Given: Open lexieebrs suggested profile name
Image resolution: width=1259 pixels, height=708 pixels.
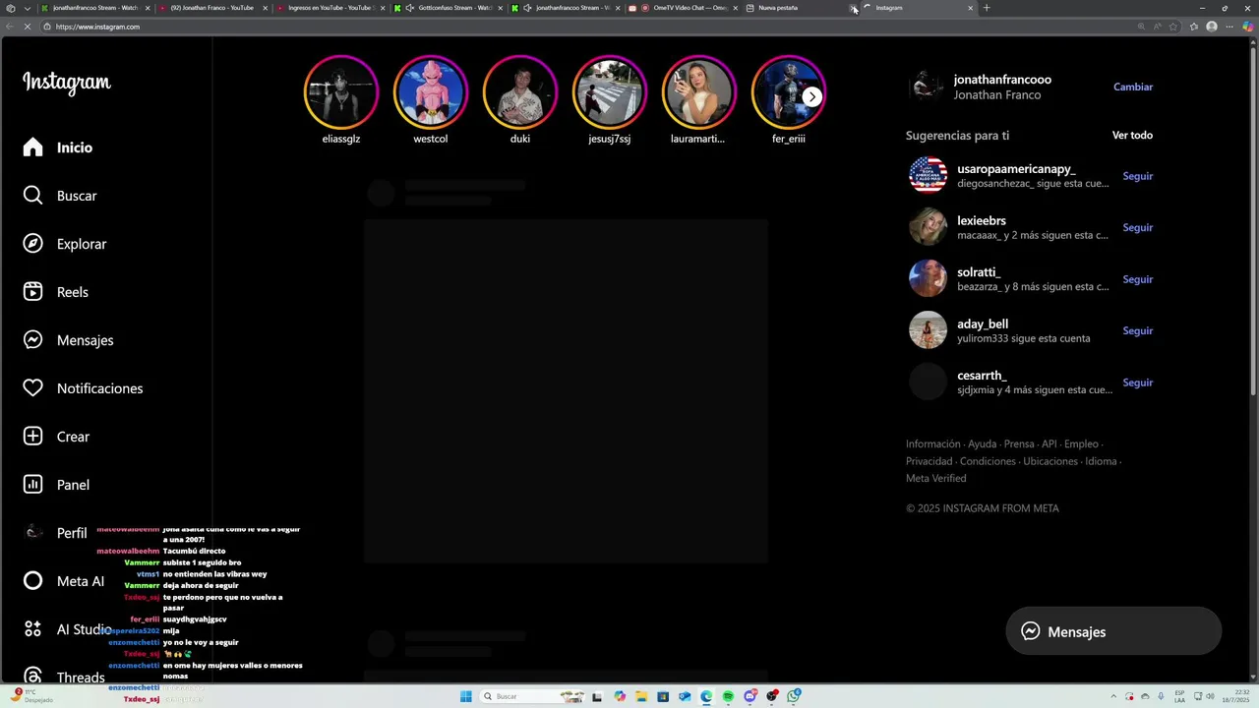Looking at the screenshot, I should pyautogui.click(x=982, y=221).
